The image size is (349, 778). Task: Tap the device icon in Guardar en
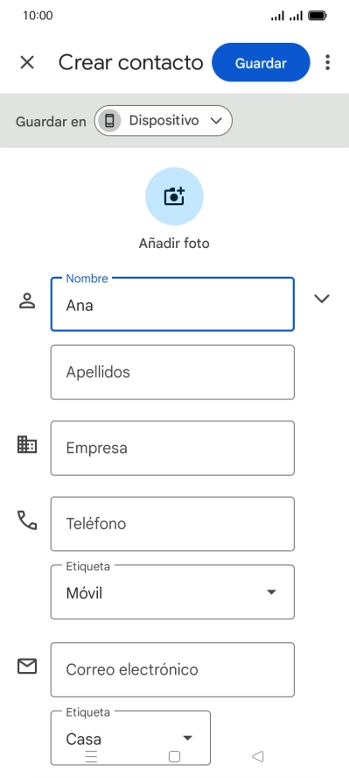(x=109, y=121)
